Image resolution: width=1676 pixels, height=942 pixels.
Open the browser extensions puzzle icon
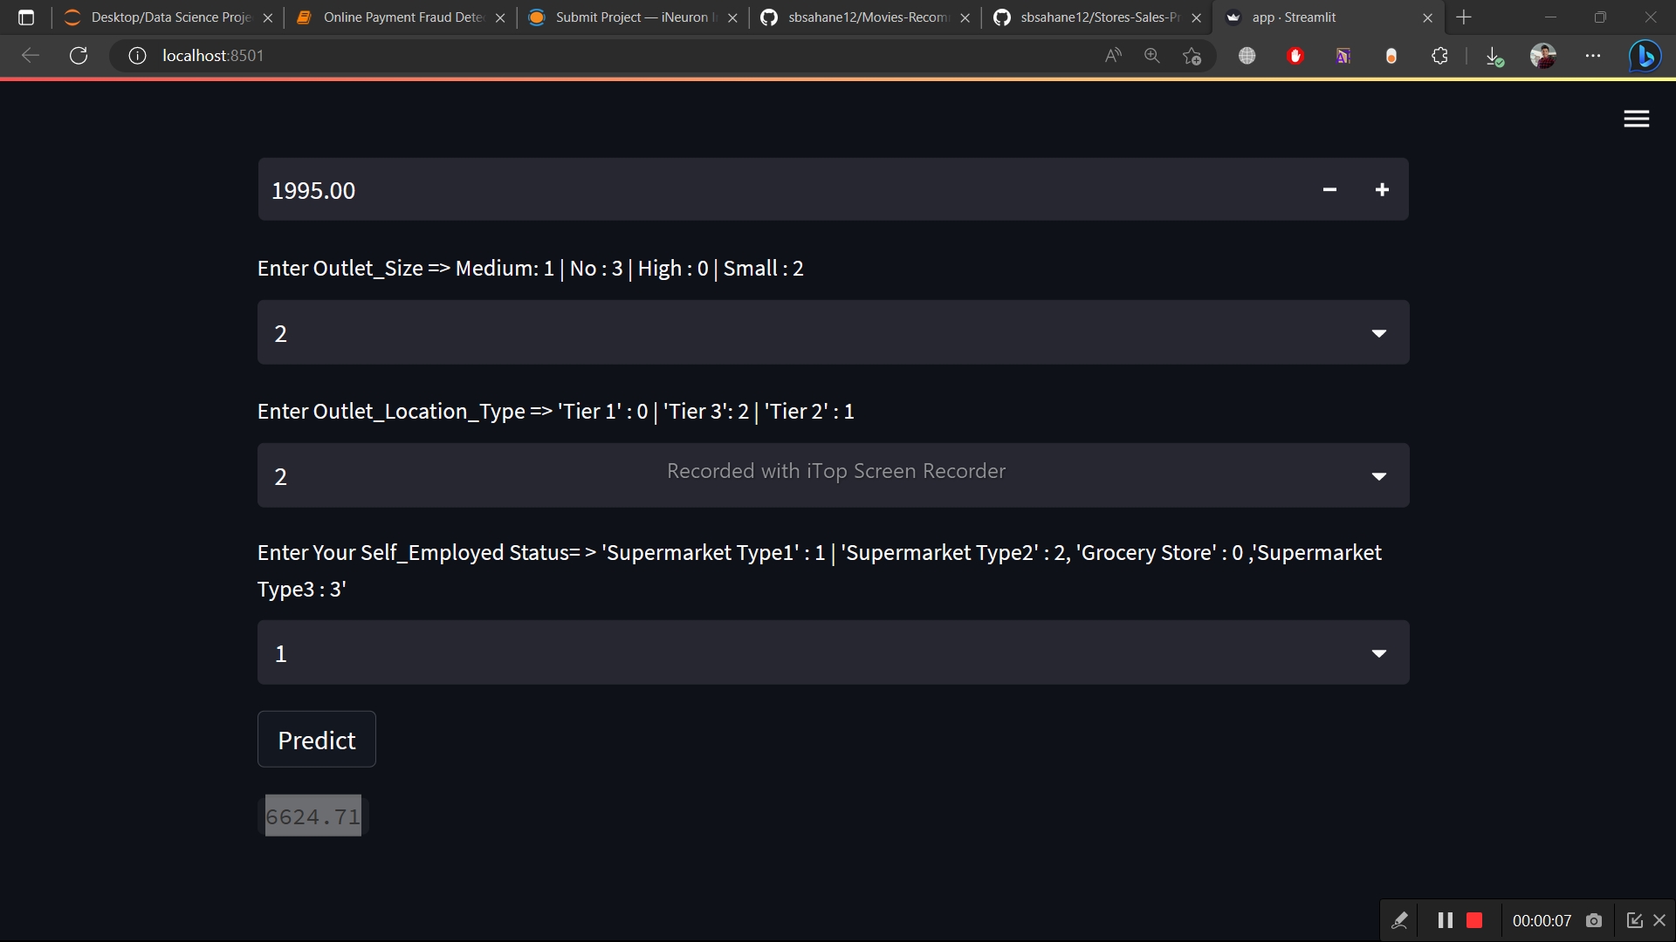(1439, 56)
